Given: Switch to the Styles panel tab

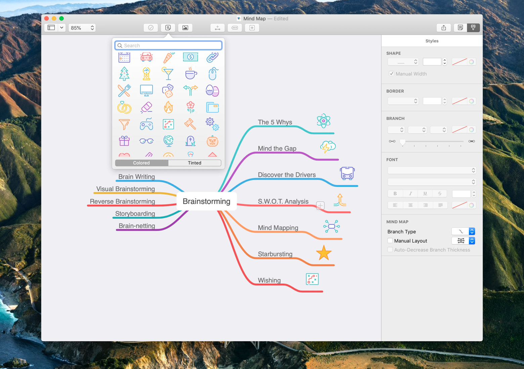Looking at the screenshot, I should (x=473, y=28).
